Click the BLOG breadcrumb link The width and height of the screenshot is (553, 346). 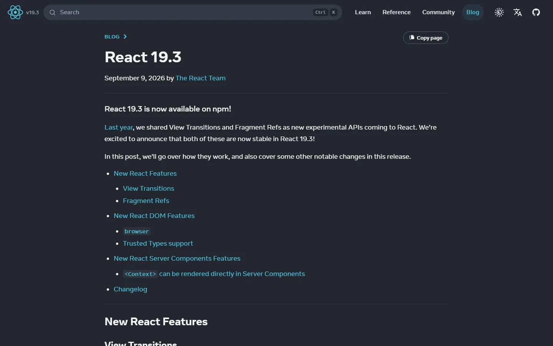click(x=112, y=37)
